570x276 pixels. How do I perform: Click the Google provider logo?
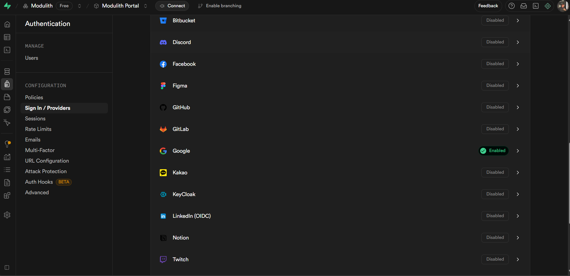point(163,151)
